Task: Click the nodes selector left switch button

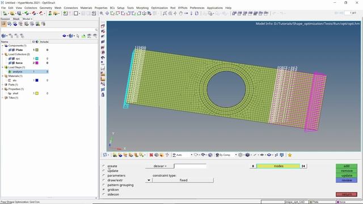Action: (253, 166)
